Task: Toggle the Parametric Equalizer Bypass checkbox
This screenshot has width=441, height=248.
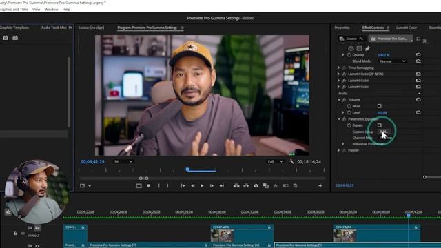Action: coord(380,125)
